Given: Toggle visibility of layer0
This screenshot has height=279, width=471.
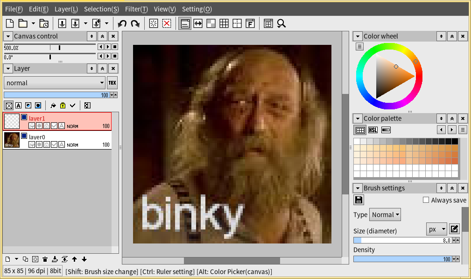Looking at the screenshot, I should [x=24, y=136].
